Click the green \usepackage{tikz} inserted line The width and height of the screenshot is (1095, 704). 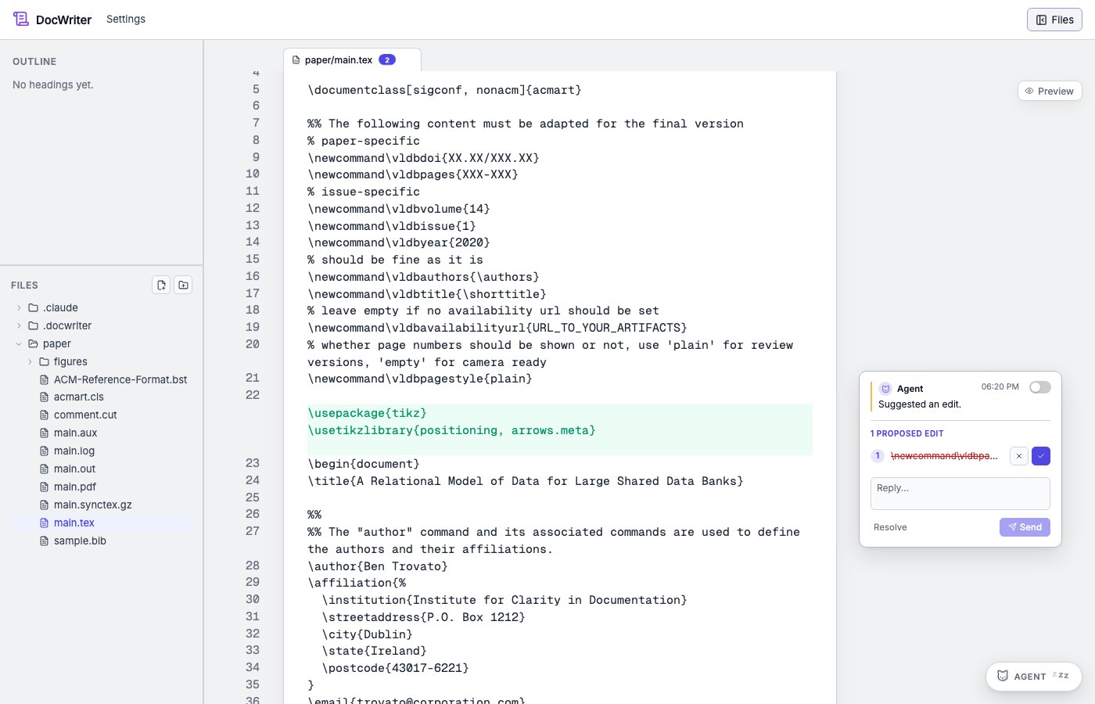[367, 413]
